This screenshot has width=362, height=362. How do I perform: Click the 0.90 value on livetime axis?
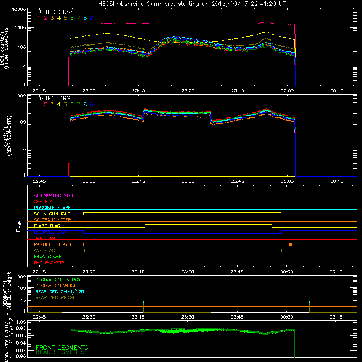pyautogui.click(x=21, y=356)
